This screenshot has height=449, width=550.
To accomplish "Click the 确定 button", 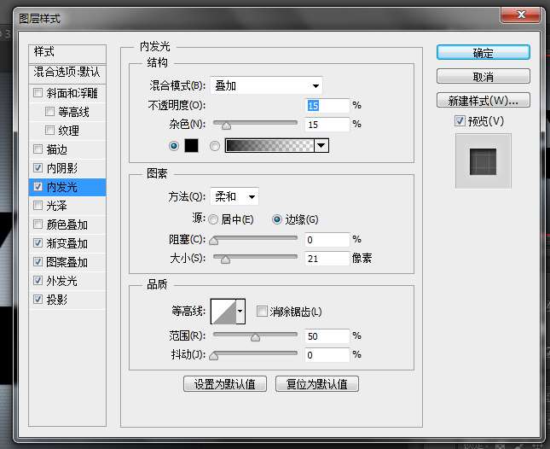I will click(x=483, y=53).
